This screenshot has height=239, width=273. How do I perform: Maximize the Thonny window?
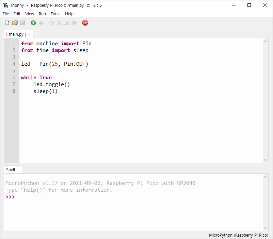tap(249, 5)
